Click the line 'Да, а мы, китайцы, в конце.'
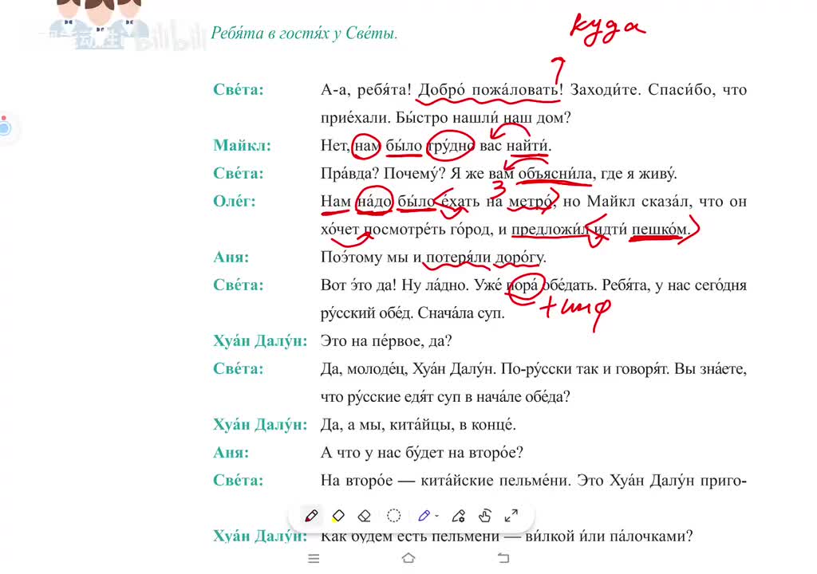The height and width of the screenshot is (574, 817). [x=418, y=424]
